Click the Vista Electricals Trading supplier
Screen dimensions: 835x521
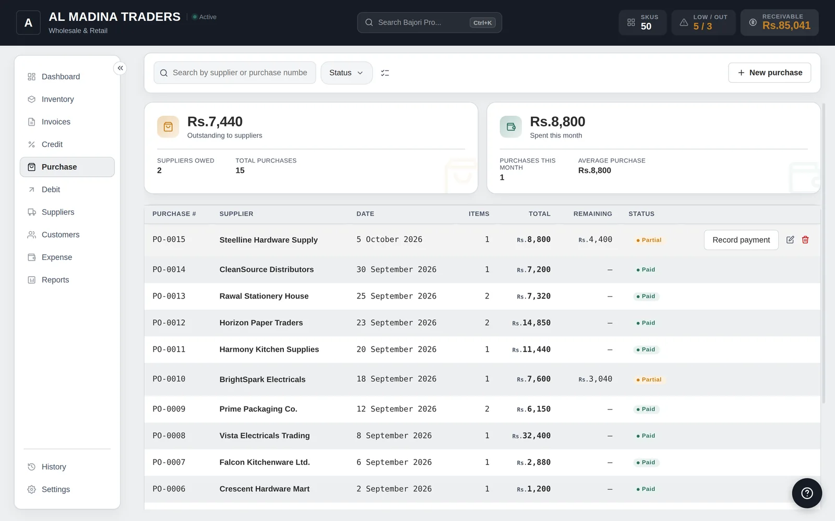[265, 436]
